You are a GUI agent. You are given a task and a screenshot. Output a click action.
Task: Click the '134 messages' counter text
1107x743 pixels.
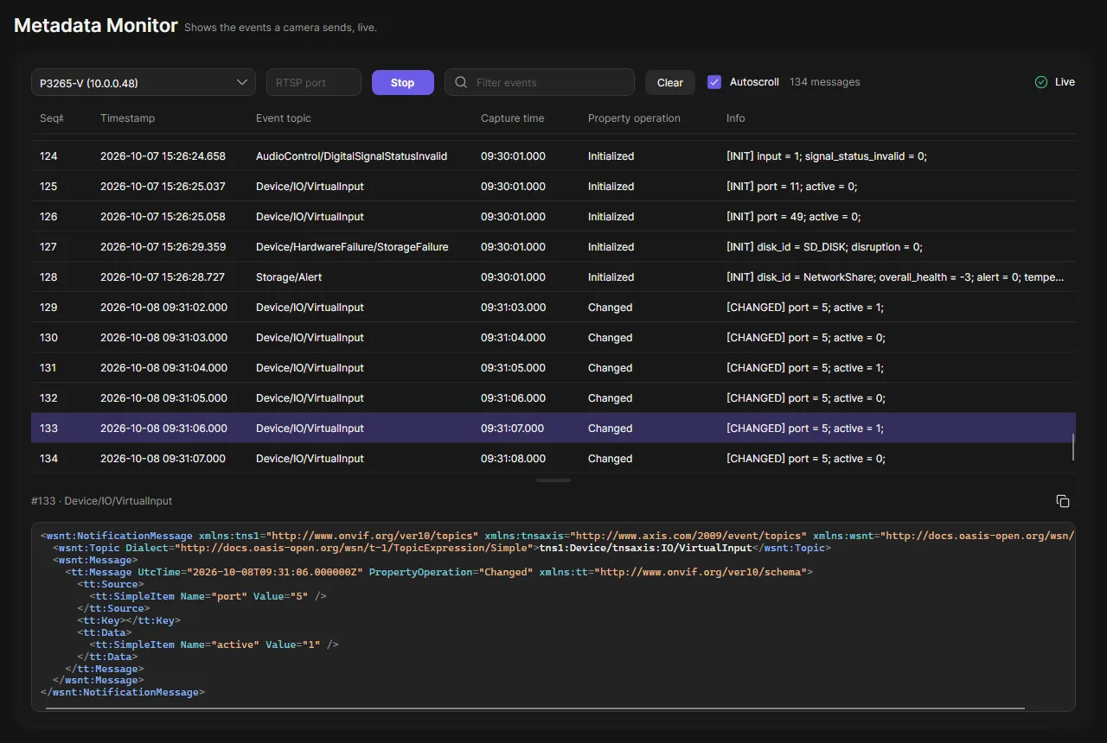[825, 82]
